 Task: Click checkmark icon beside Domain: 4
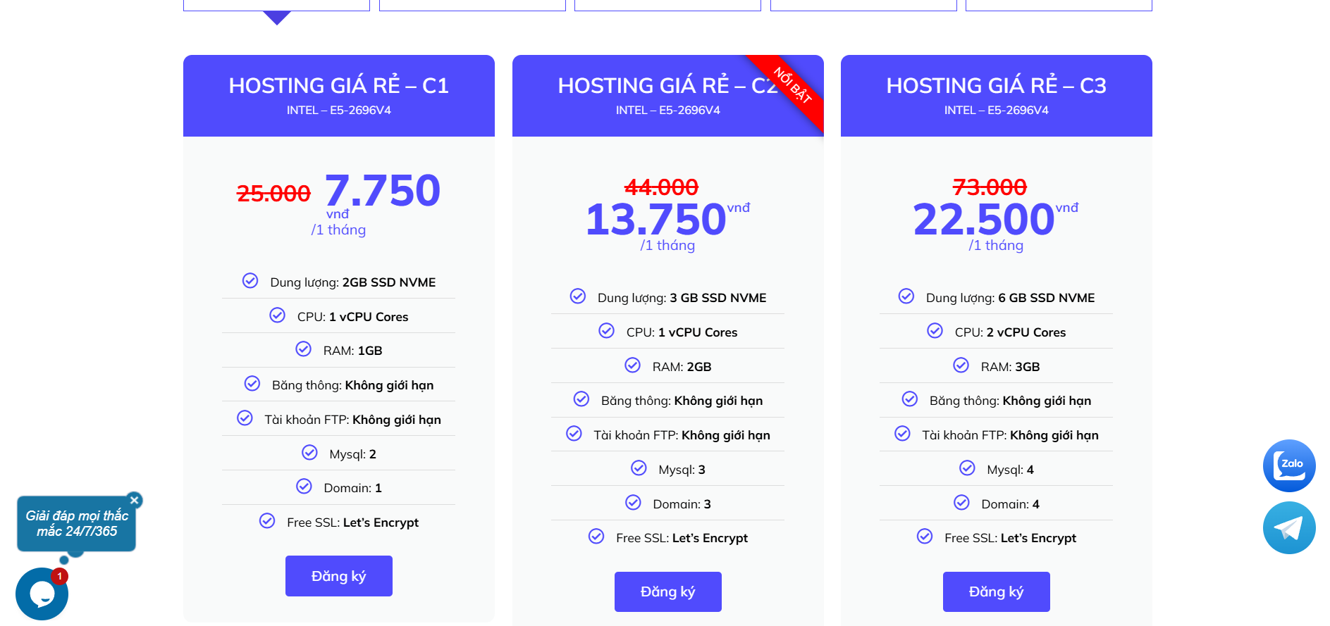(961, 503)
